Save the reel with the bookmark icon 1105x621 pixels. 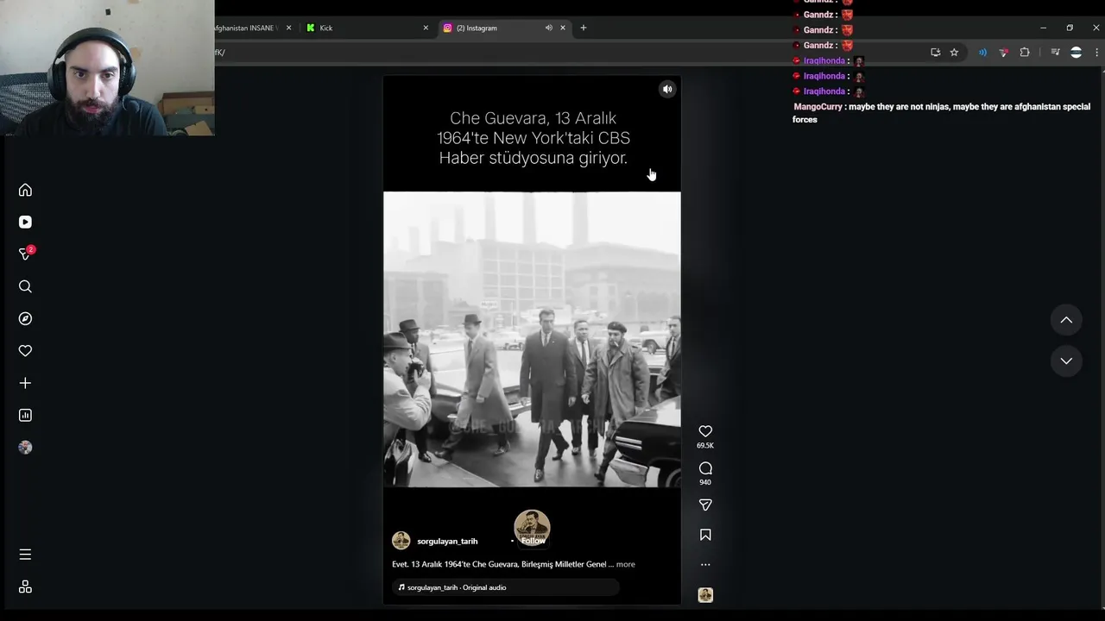(x=705, y=535)
